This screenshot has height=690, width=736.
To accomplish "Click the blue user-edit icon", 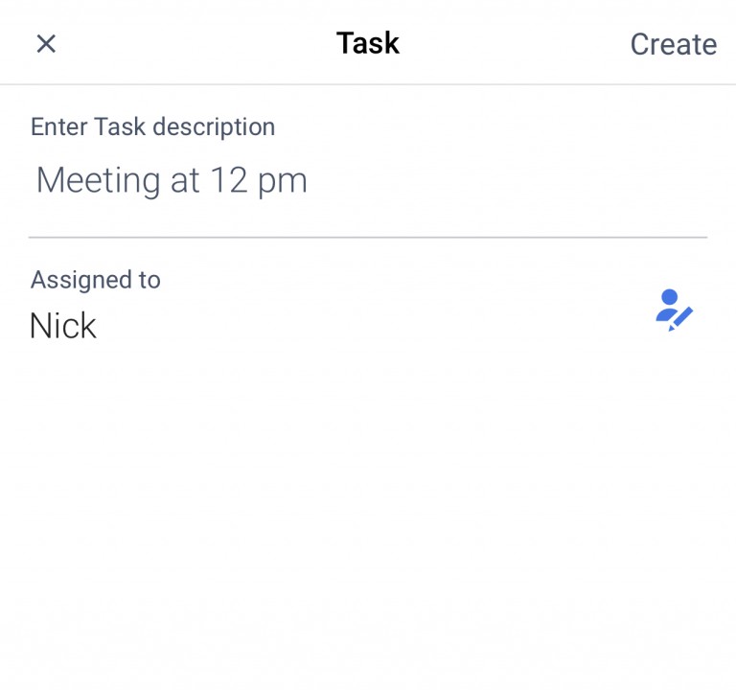I will pyautogui.click(x=674, y=310).
